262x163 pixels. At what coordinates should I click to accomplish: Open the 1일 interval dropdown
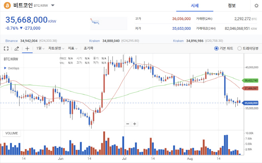pyautogui.click(x=41, y=49)
